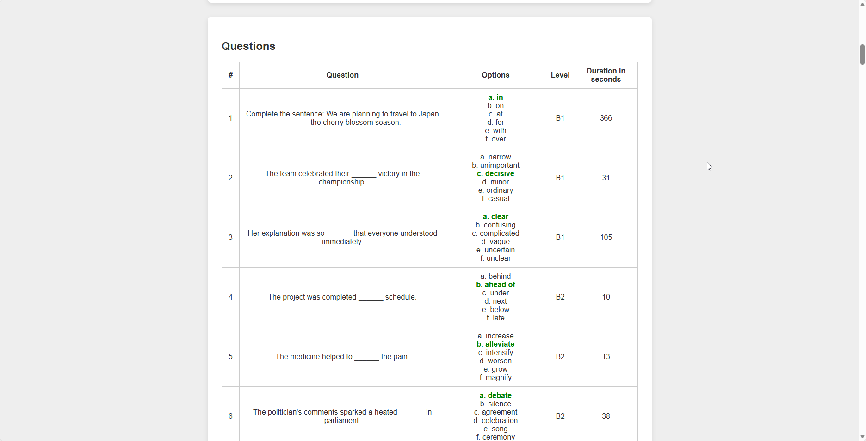This screenshot has height=441, width=866.
Task: Click the duration value 366
Action: coord(606,118)
